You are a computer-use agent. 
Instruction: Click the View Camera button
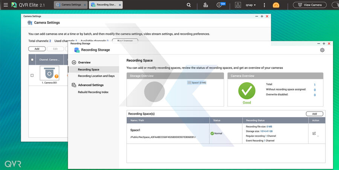click(310, 5)
